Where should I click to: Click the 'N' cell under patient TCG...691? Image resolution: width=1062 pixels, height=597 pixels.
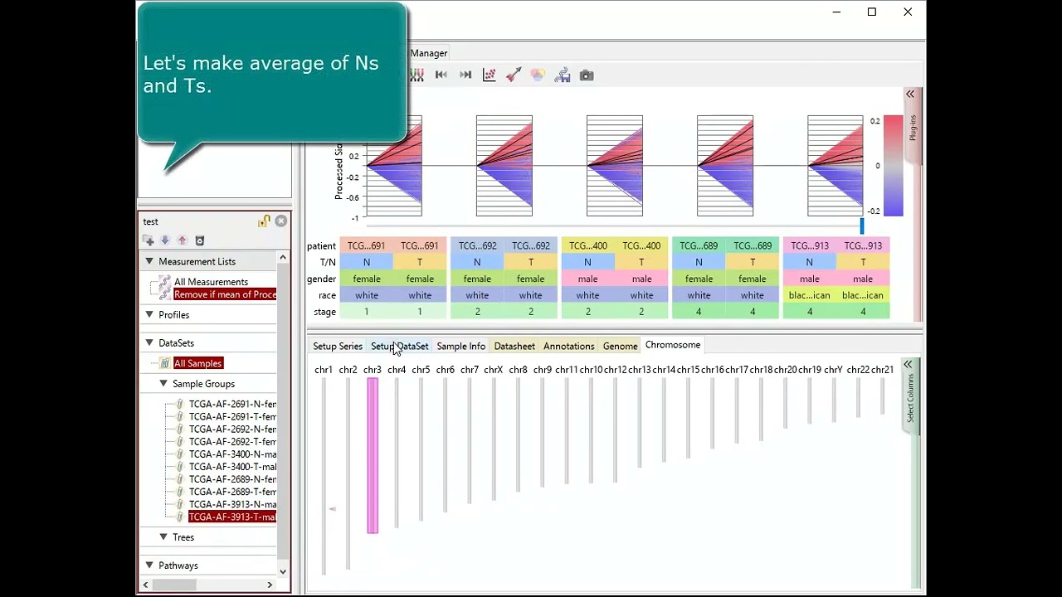367,262
